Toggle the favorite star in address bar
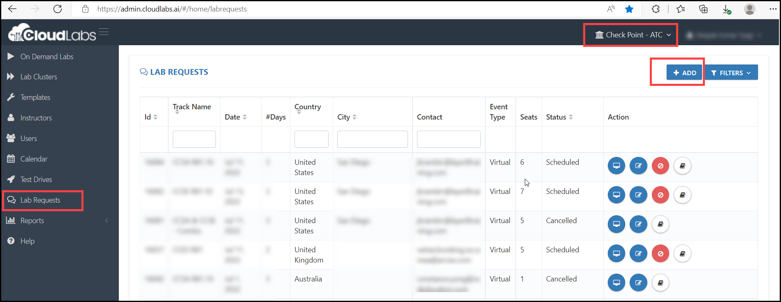This screenshot has width=781, height=302. coord(629,9)
